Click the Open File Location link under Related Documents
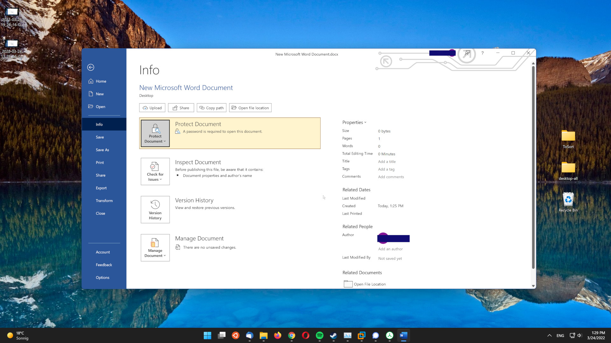 (x=370, y=284)
